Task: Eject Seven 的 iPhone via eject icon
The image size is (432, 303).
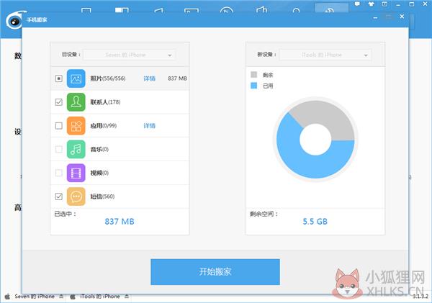Action: 61,297
